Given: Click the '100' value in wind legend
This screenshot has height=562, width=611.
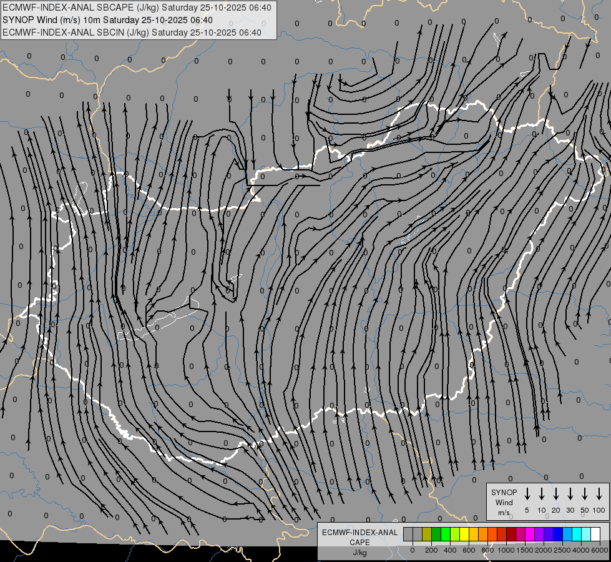Looking at the screenshot, I should coord(599,510).
